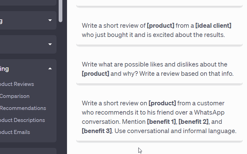Select the Comparison sidebar item
247x154 pixels.
click(15, 96)
